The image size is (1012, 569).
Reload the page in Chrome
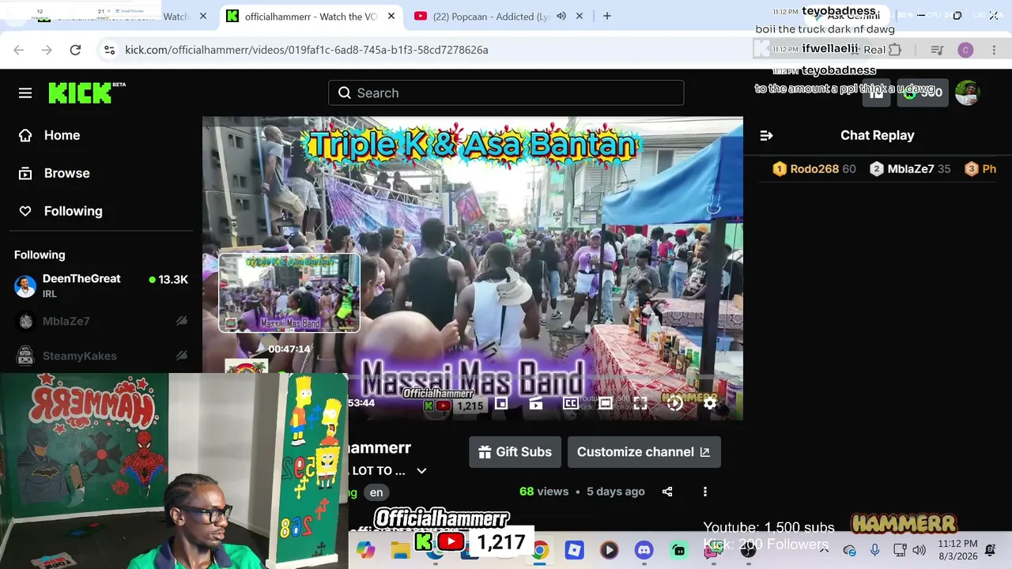click(x=75, y=50)
